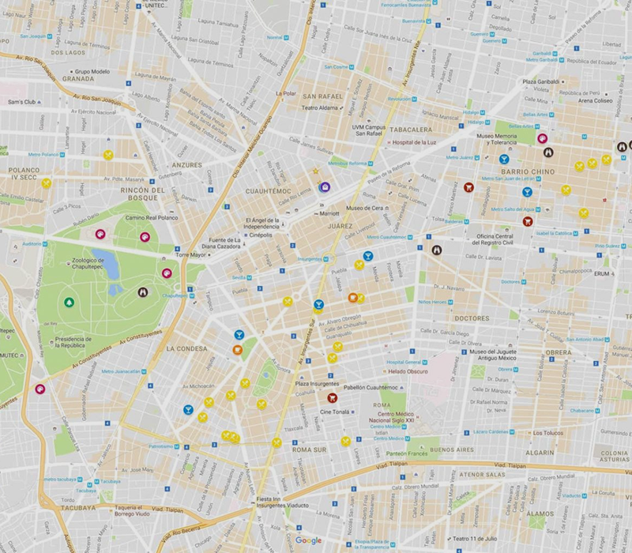Select the Patriotismo metro station icon

click(x=176, y=446)
